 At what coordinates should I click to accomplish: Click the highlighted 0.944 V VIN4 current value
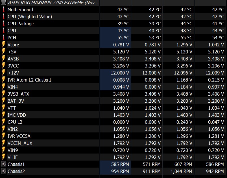pyautogui.click(x=121, y=87)
